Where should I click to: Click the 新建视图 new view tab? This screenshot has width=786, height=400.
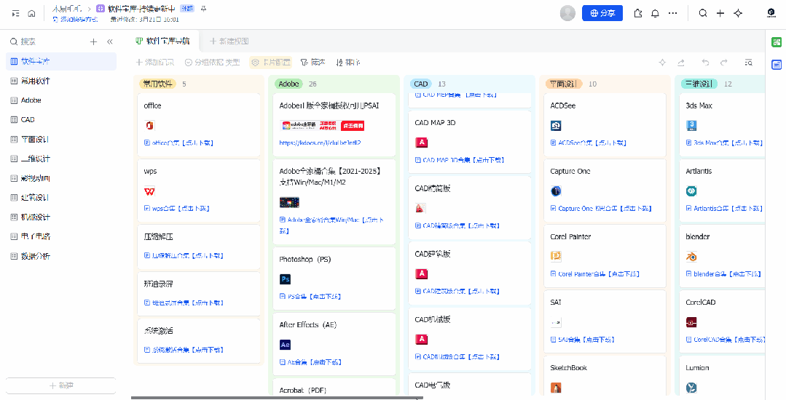coord(229,41)
